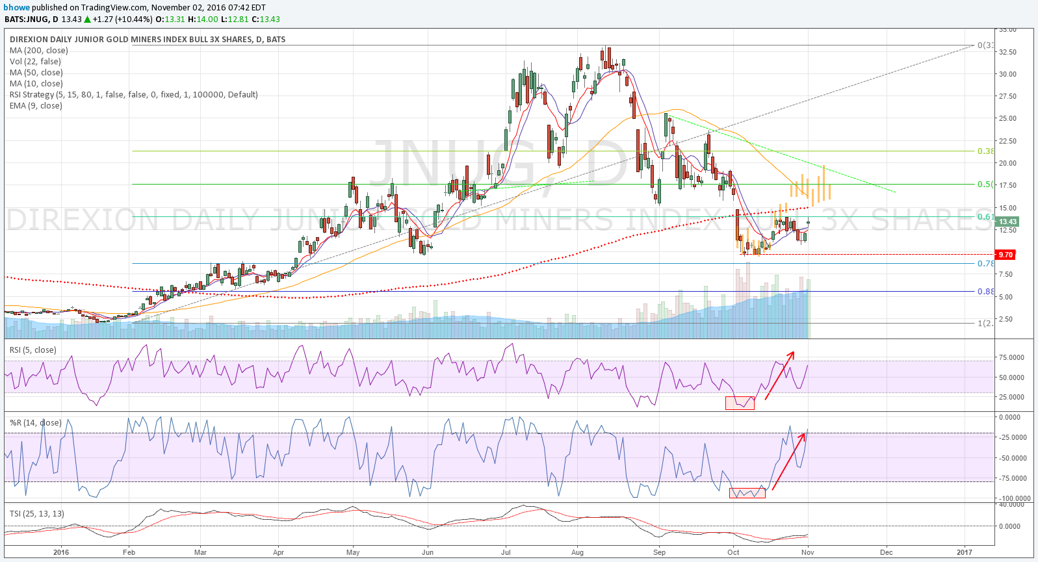Click the 20.00 price axis label
Image resolution: width=1038 pixels, height=562 pixels.
(x=1007, y=163)
